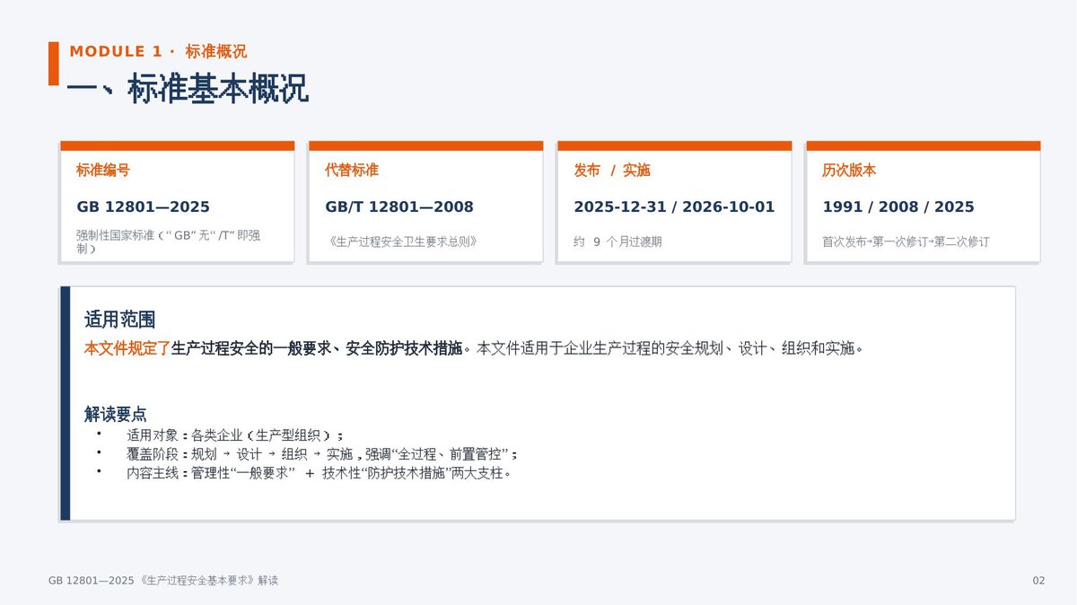Screen dimensions: 1077x605
Task: Select the slide title "一、标准基本概况"
Action: [x=188, y=89]
